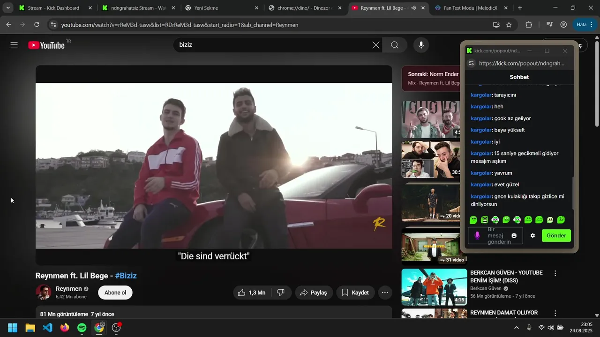Click 'Sonraki: Norm Ender' up next panel
The width and height of the screenshot is (600, 337).
click(x=431, y=78)
